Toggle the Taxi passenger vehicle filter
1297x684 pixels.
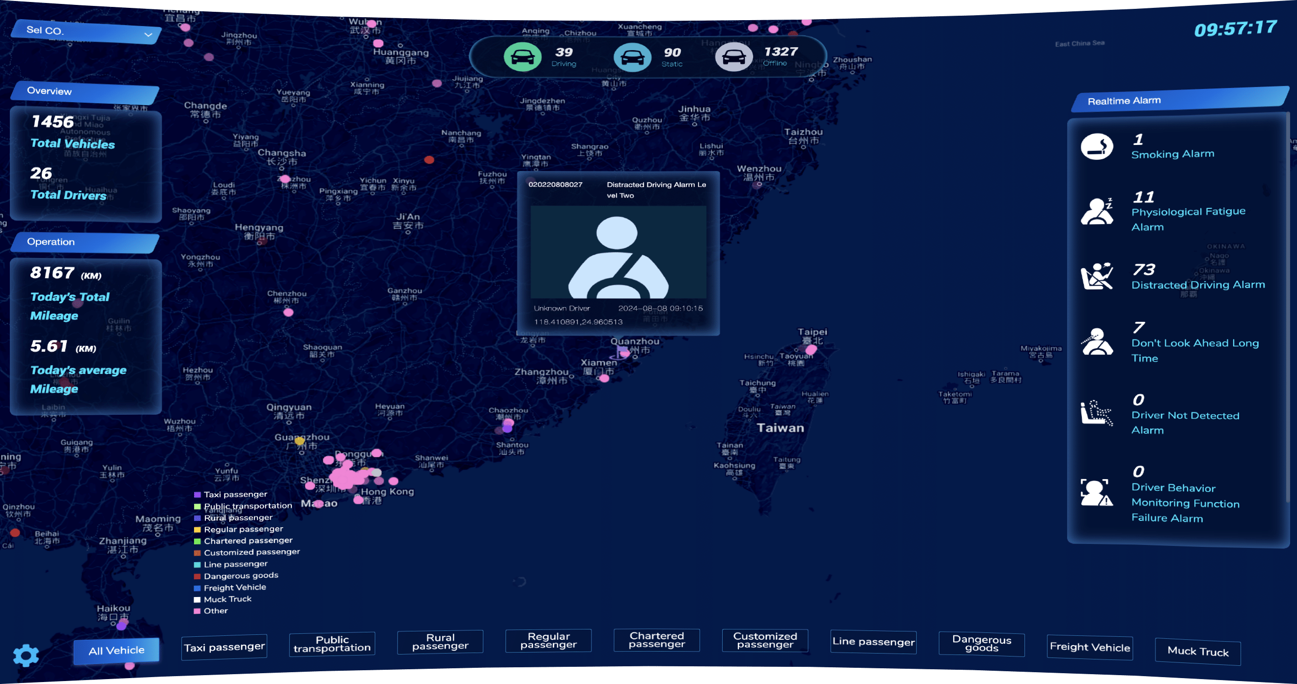[x=224, y=647]
